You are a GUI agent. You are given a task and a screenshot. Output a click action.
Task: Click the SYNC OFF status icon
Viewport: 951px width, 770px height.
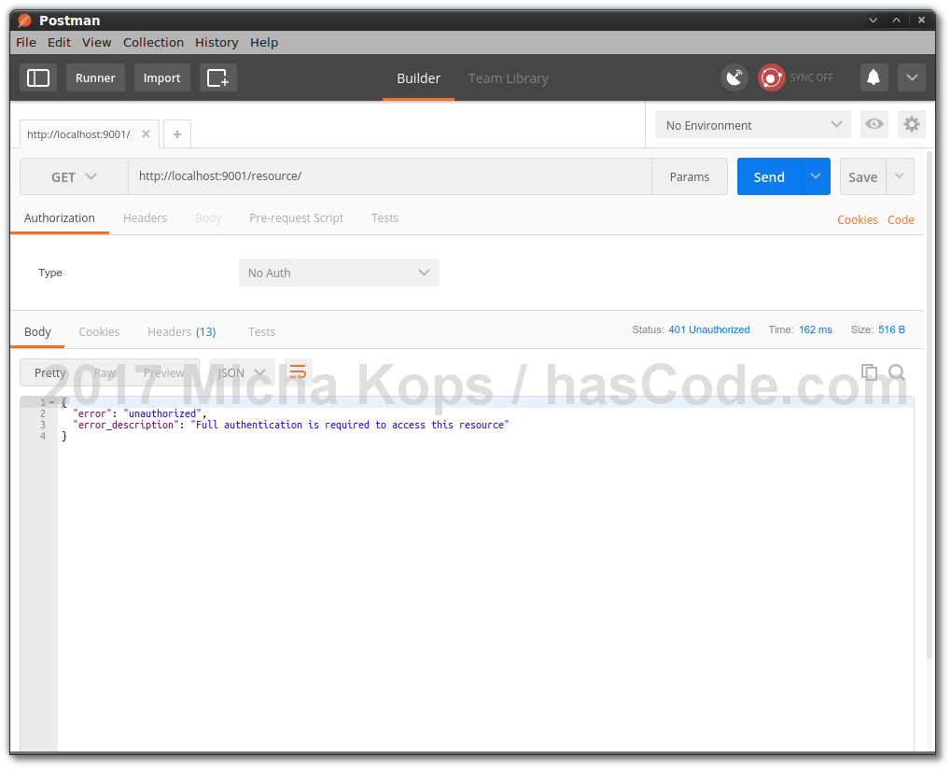pyautogui.click(x=771, y=77)
